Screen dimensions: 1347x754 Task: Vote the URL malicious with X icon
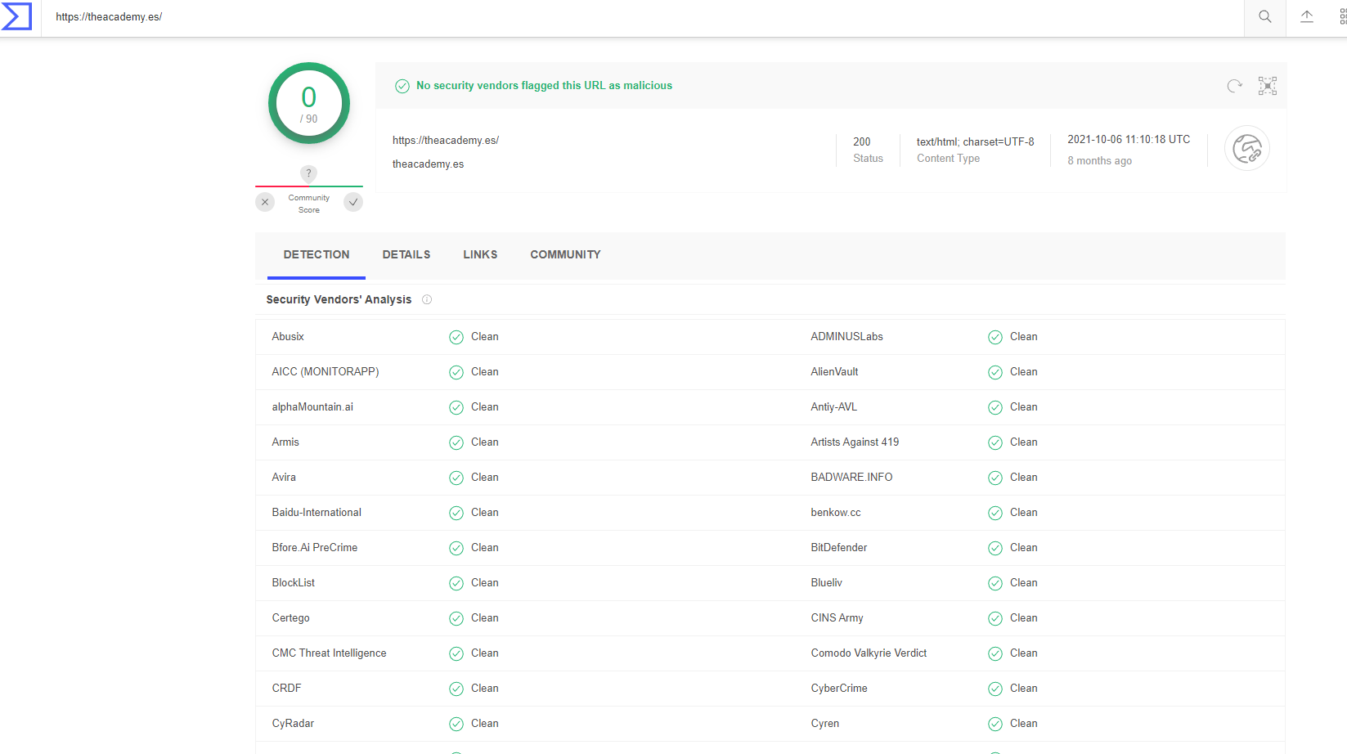(x=265, y=202)
